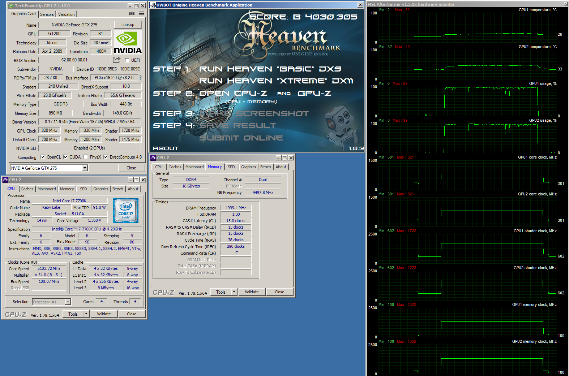Open the Bench tab in CPU-Z memory window
The height and width of the screenshot is (376, 569).
[266, 167]
